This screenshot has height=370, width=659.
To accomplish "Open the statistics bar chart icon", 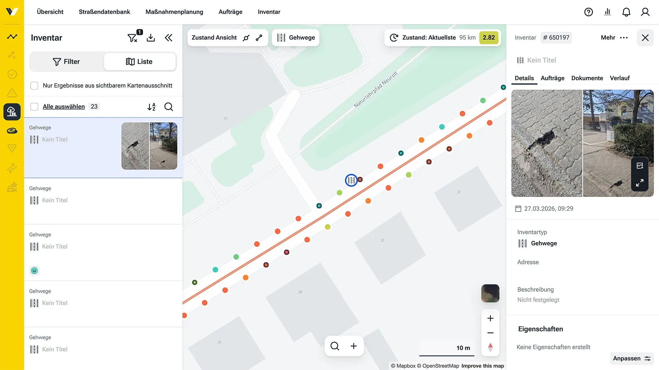I will point(608,12).
